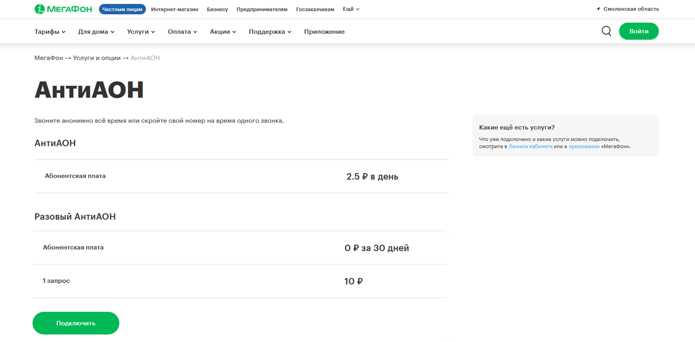Open the Оплата dropdown menu
This screenshot has width=695, height=342.
click(x=183, y=32)
